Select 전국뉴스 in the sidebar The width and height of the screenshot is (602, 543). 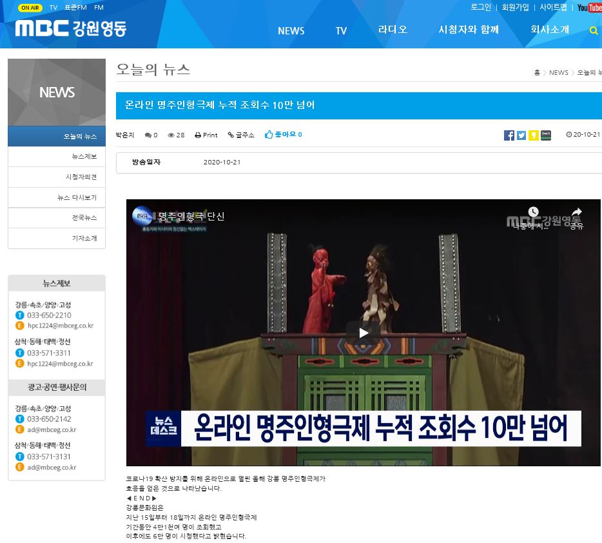(x=57, y=218)
